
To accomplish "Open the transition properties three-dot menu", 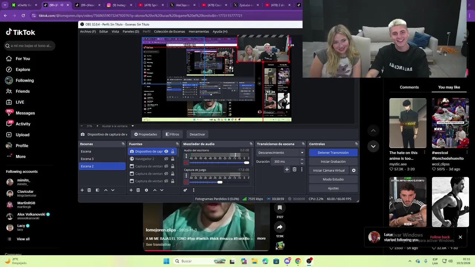I will [x=302, y=169].
